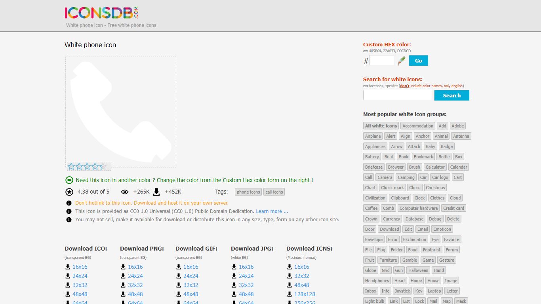The height and width of the screenshot is (304, 541).
Task: Download JPG 16x16 file
Action: [x=246, y=267]
